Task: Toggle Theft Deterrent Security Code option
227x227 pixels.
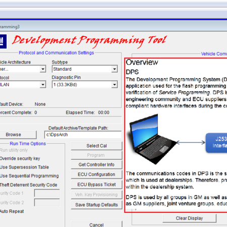Action: (x=28, y=185)
